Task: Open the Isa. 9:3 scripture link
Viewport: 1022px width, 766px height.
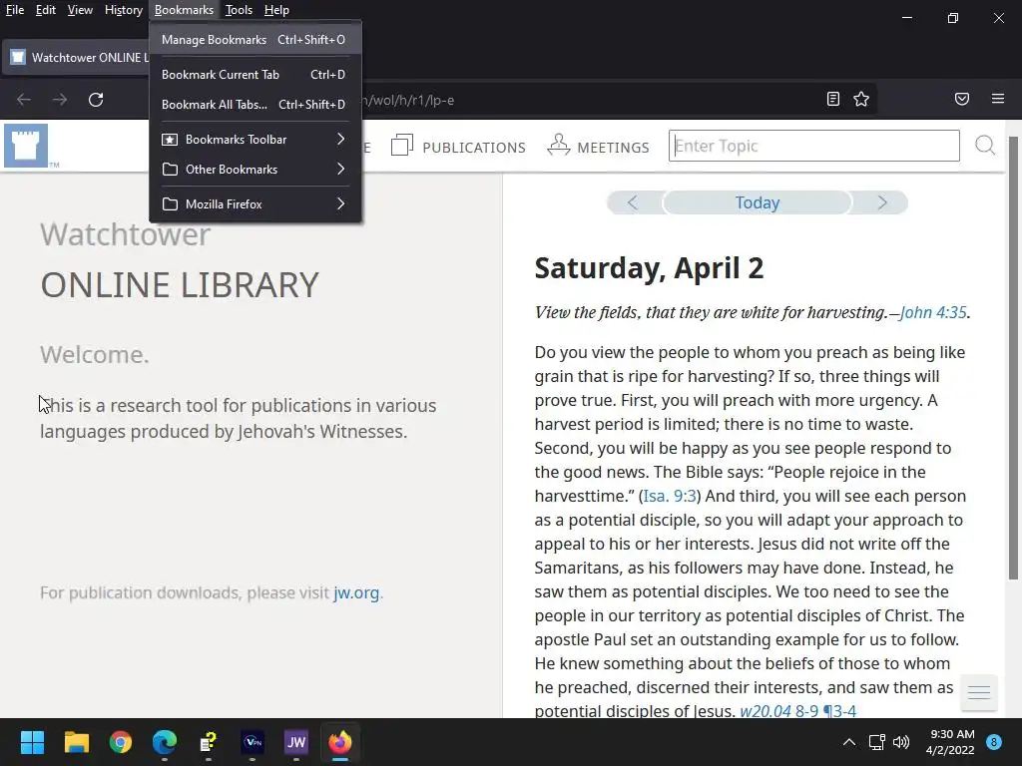Action: tap(670, 497)
